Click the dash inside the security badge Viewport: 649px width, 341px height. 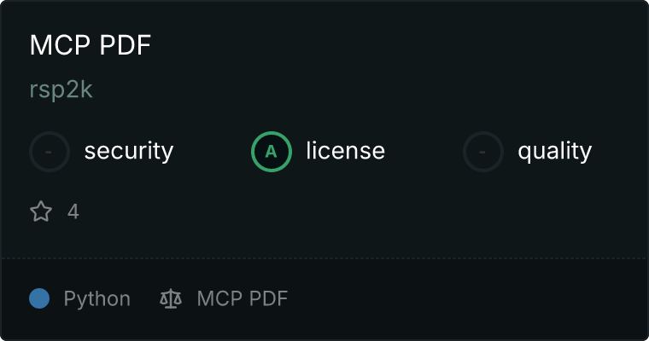coord(49,152)
